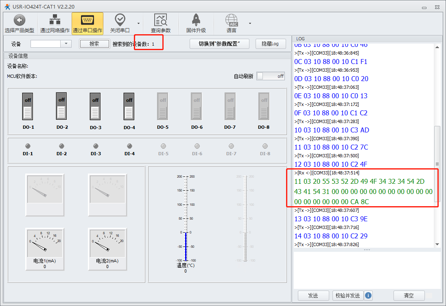The width and height of the screenshot is (446, 306).
Task: Click the blue info icon beside 校验并发送
Action: point(368,295)
